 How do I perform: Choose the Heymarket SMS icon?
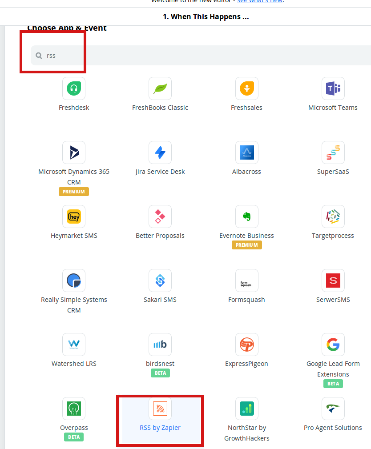(x=74, y=216)
